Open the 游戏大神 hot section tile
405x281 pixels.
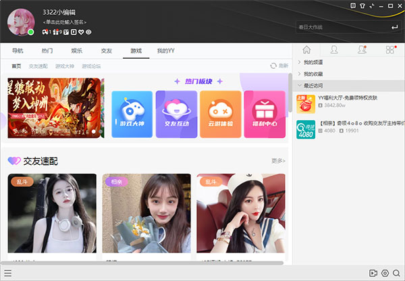click(x=132, y=113)
